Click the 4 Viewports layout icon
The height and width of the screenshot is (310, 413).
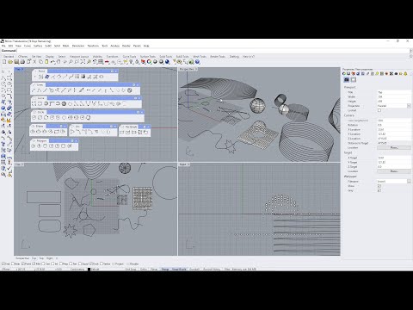point(101,62)
